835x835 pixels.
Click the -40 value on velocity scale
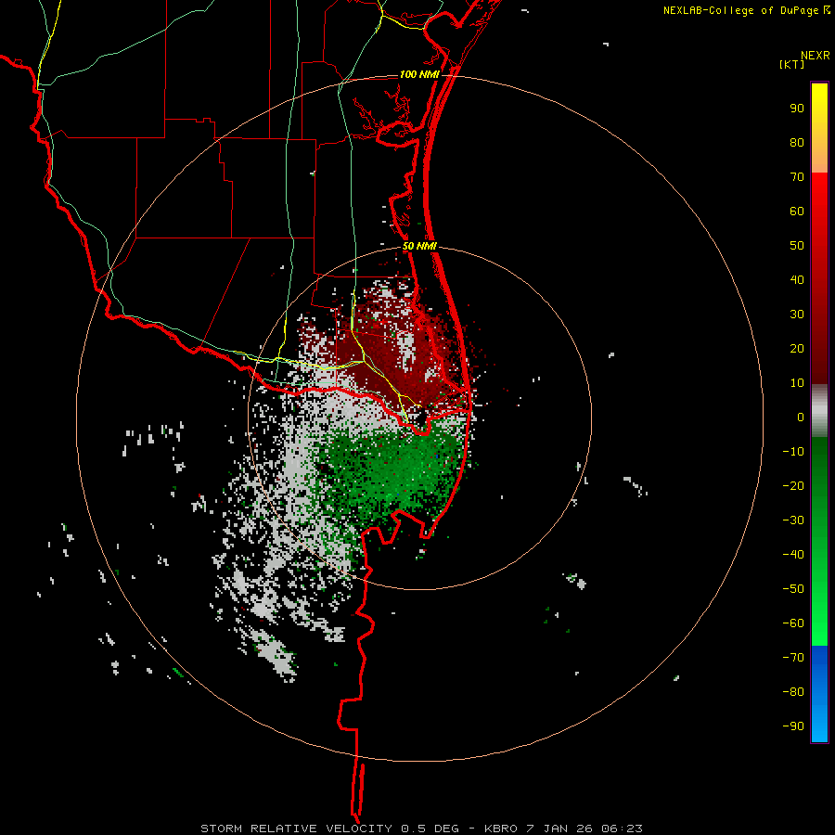point(793,555)
